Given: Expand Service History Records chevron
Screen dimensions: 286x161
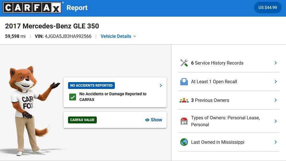Looking at the screenshot, I should [x=276, y=63].
